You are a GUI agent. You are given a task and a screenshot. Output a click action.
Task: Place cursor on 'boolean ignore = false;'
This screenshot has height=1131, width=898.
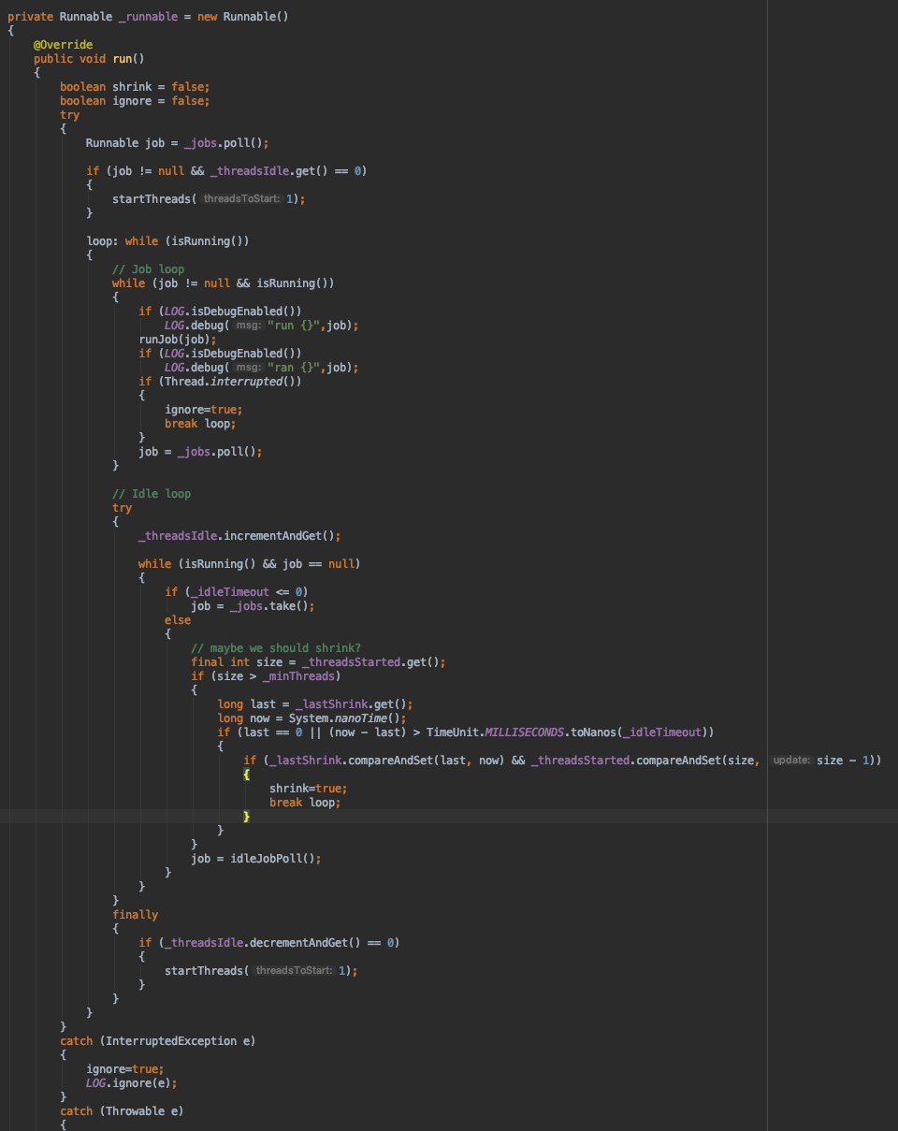(x=135, y=101)
